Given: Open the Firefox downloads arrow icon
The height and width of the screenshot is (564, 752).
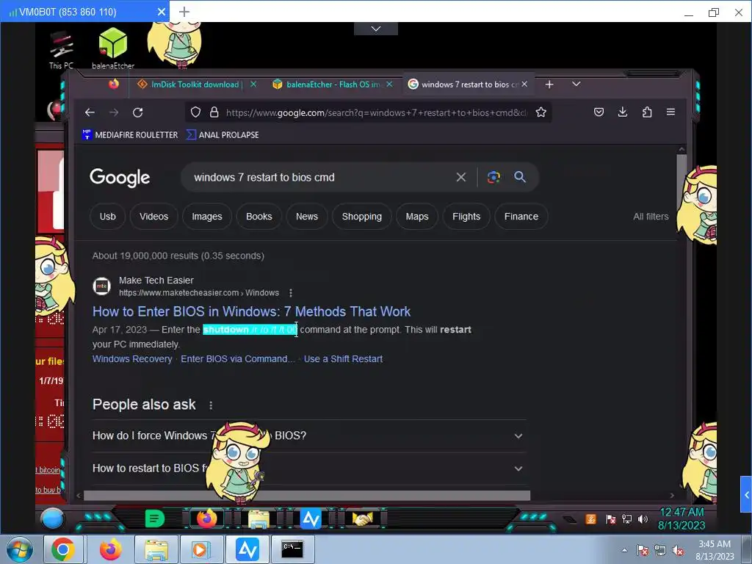Looking at the screenshot, I should (x=623, y=112).
